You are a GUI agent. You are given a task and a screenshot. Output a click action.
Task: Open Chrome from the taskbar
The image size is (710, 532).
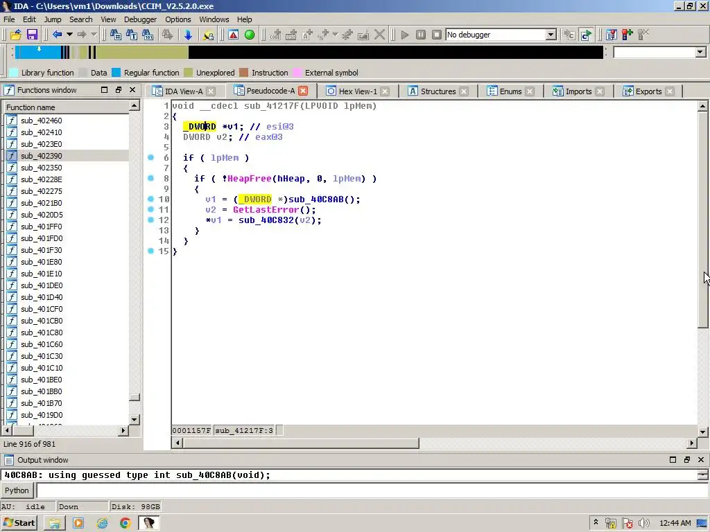click(125, 523)
